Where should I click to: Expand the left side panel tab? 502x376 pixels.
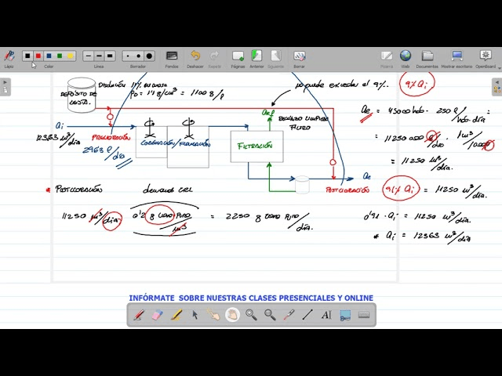5,87
